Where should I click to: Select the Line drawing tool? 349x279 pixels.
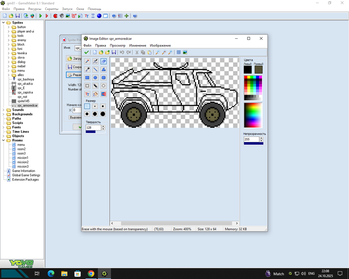pos(95,69)
